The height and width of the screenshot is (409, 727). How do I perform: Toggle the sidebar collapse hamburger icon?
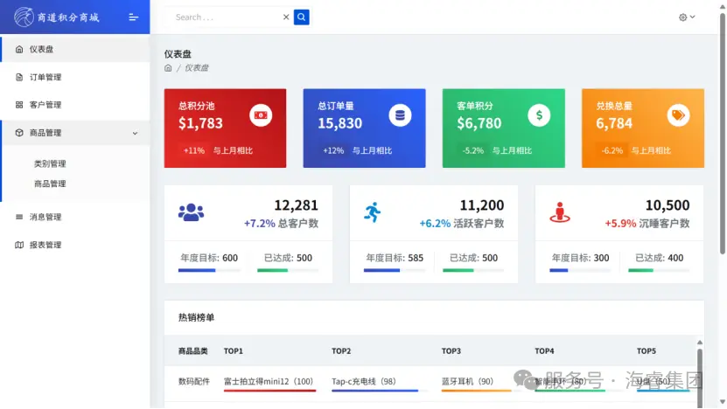pos(133,17)
